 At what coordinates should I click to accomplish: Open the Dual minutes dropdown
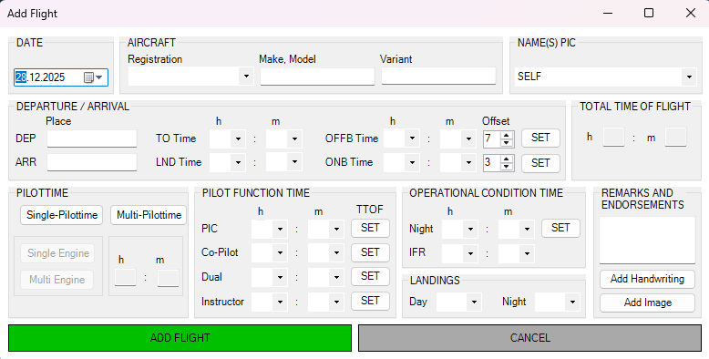tap(336, 278)
